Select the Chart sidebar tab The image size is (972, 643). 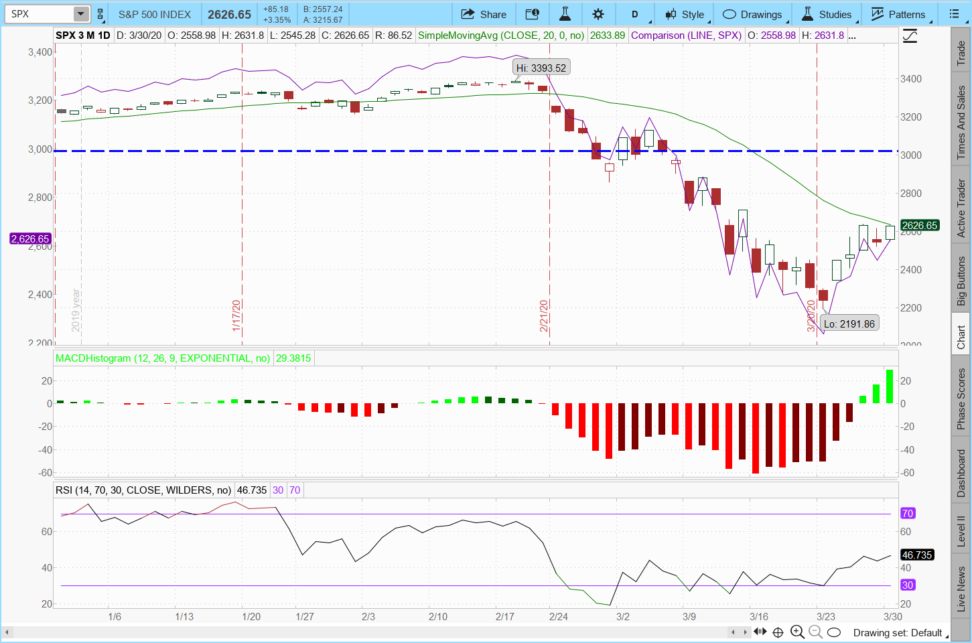pyautogui.click(x=961, y=335)
